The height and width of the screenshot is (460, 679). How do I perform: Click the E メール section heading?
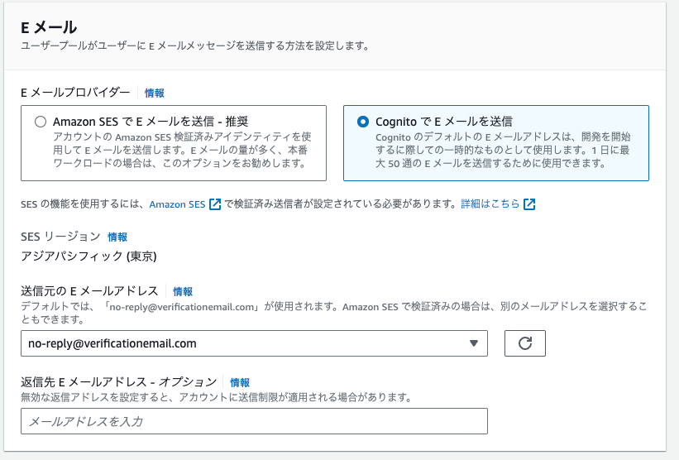tap(49, 28)
